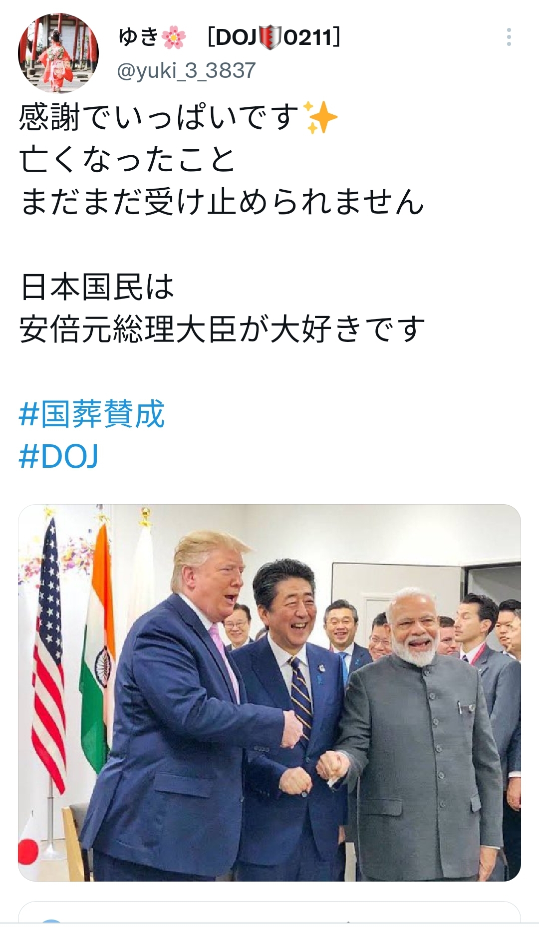Open the @yuki_3_3837 handle
This screenshot has width=539, height=929.
(x=186, y=71)
